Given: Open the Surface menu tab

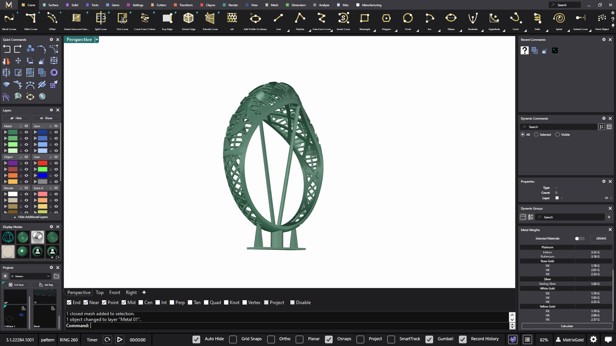Looking at the screenshot, I should (50, 5).
